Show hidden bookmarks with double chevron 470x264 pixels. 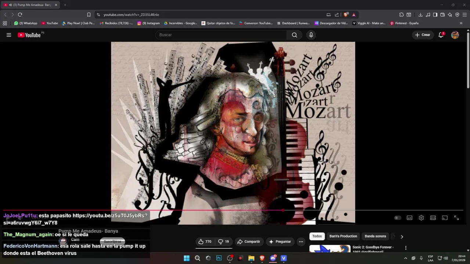click(461, 23)
